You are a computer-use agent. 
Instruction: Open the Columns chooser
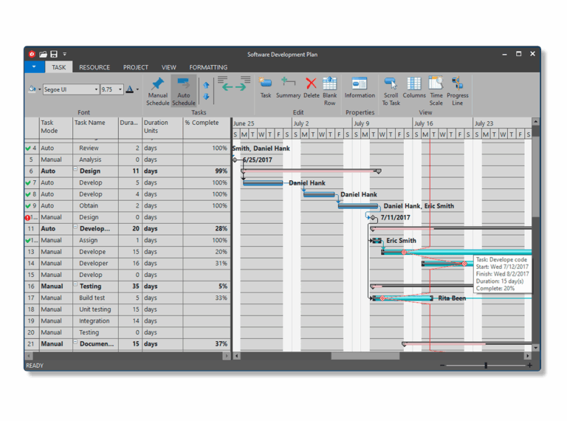(x=414, y=88)
